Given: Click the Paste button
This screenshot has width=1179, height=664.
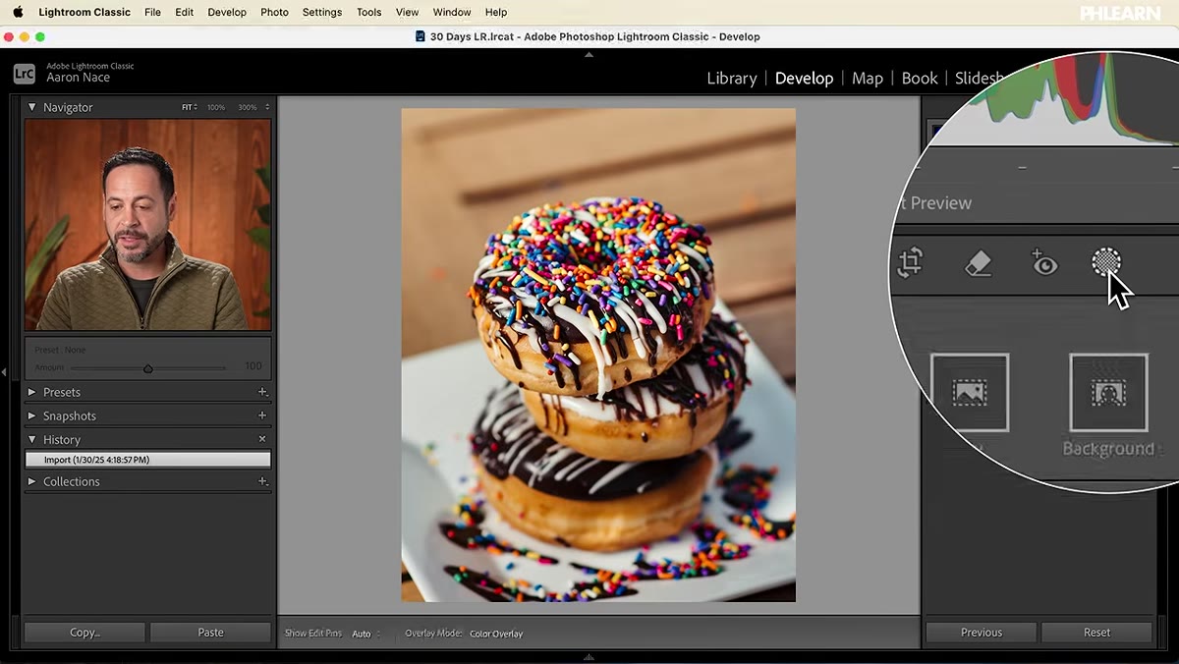Looking at the screenshot, I should [x=210, y=633].
